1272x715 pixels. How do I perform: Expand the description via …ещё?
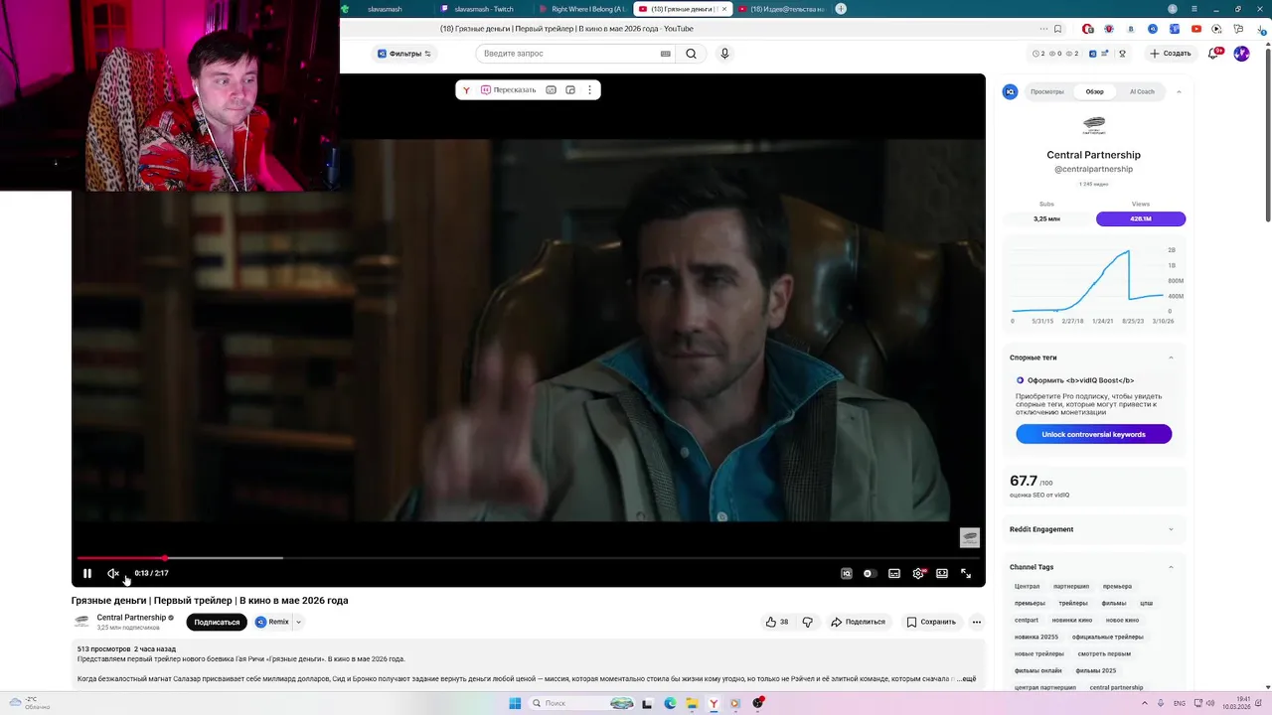point(966,679)
